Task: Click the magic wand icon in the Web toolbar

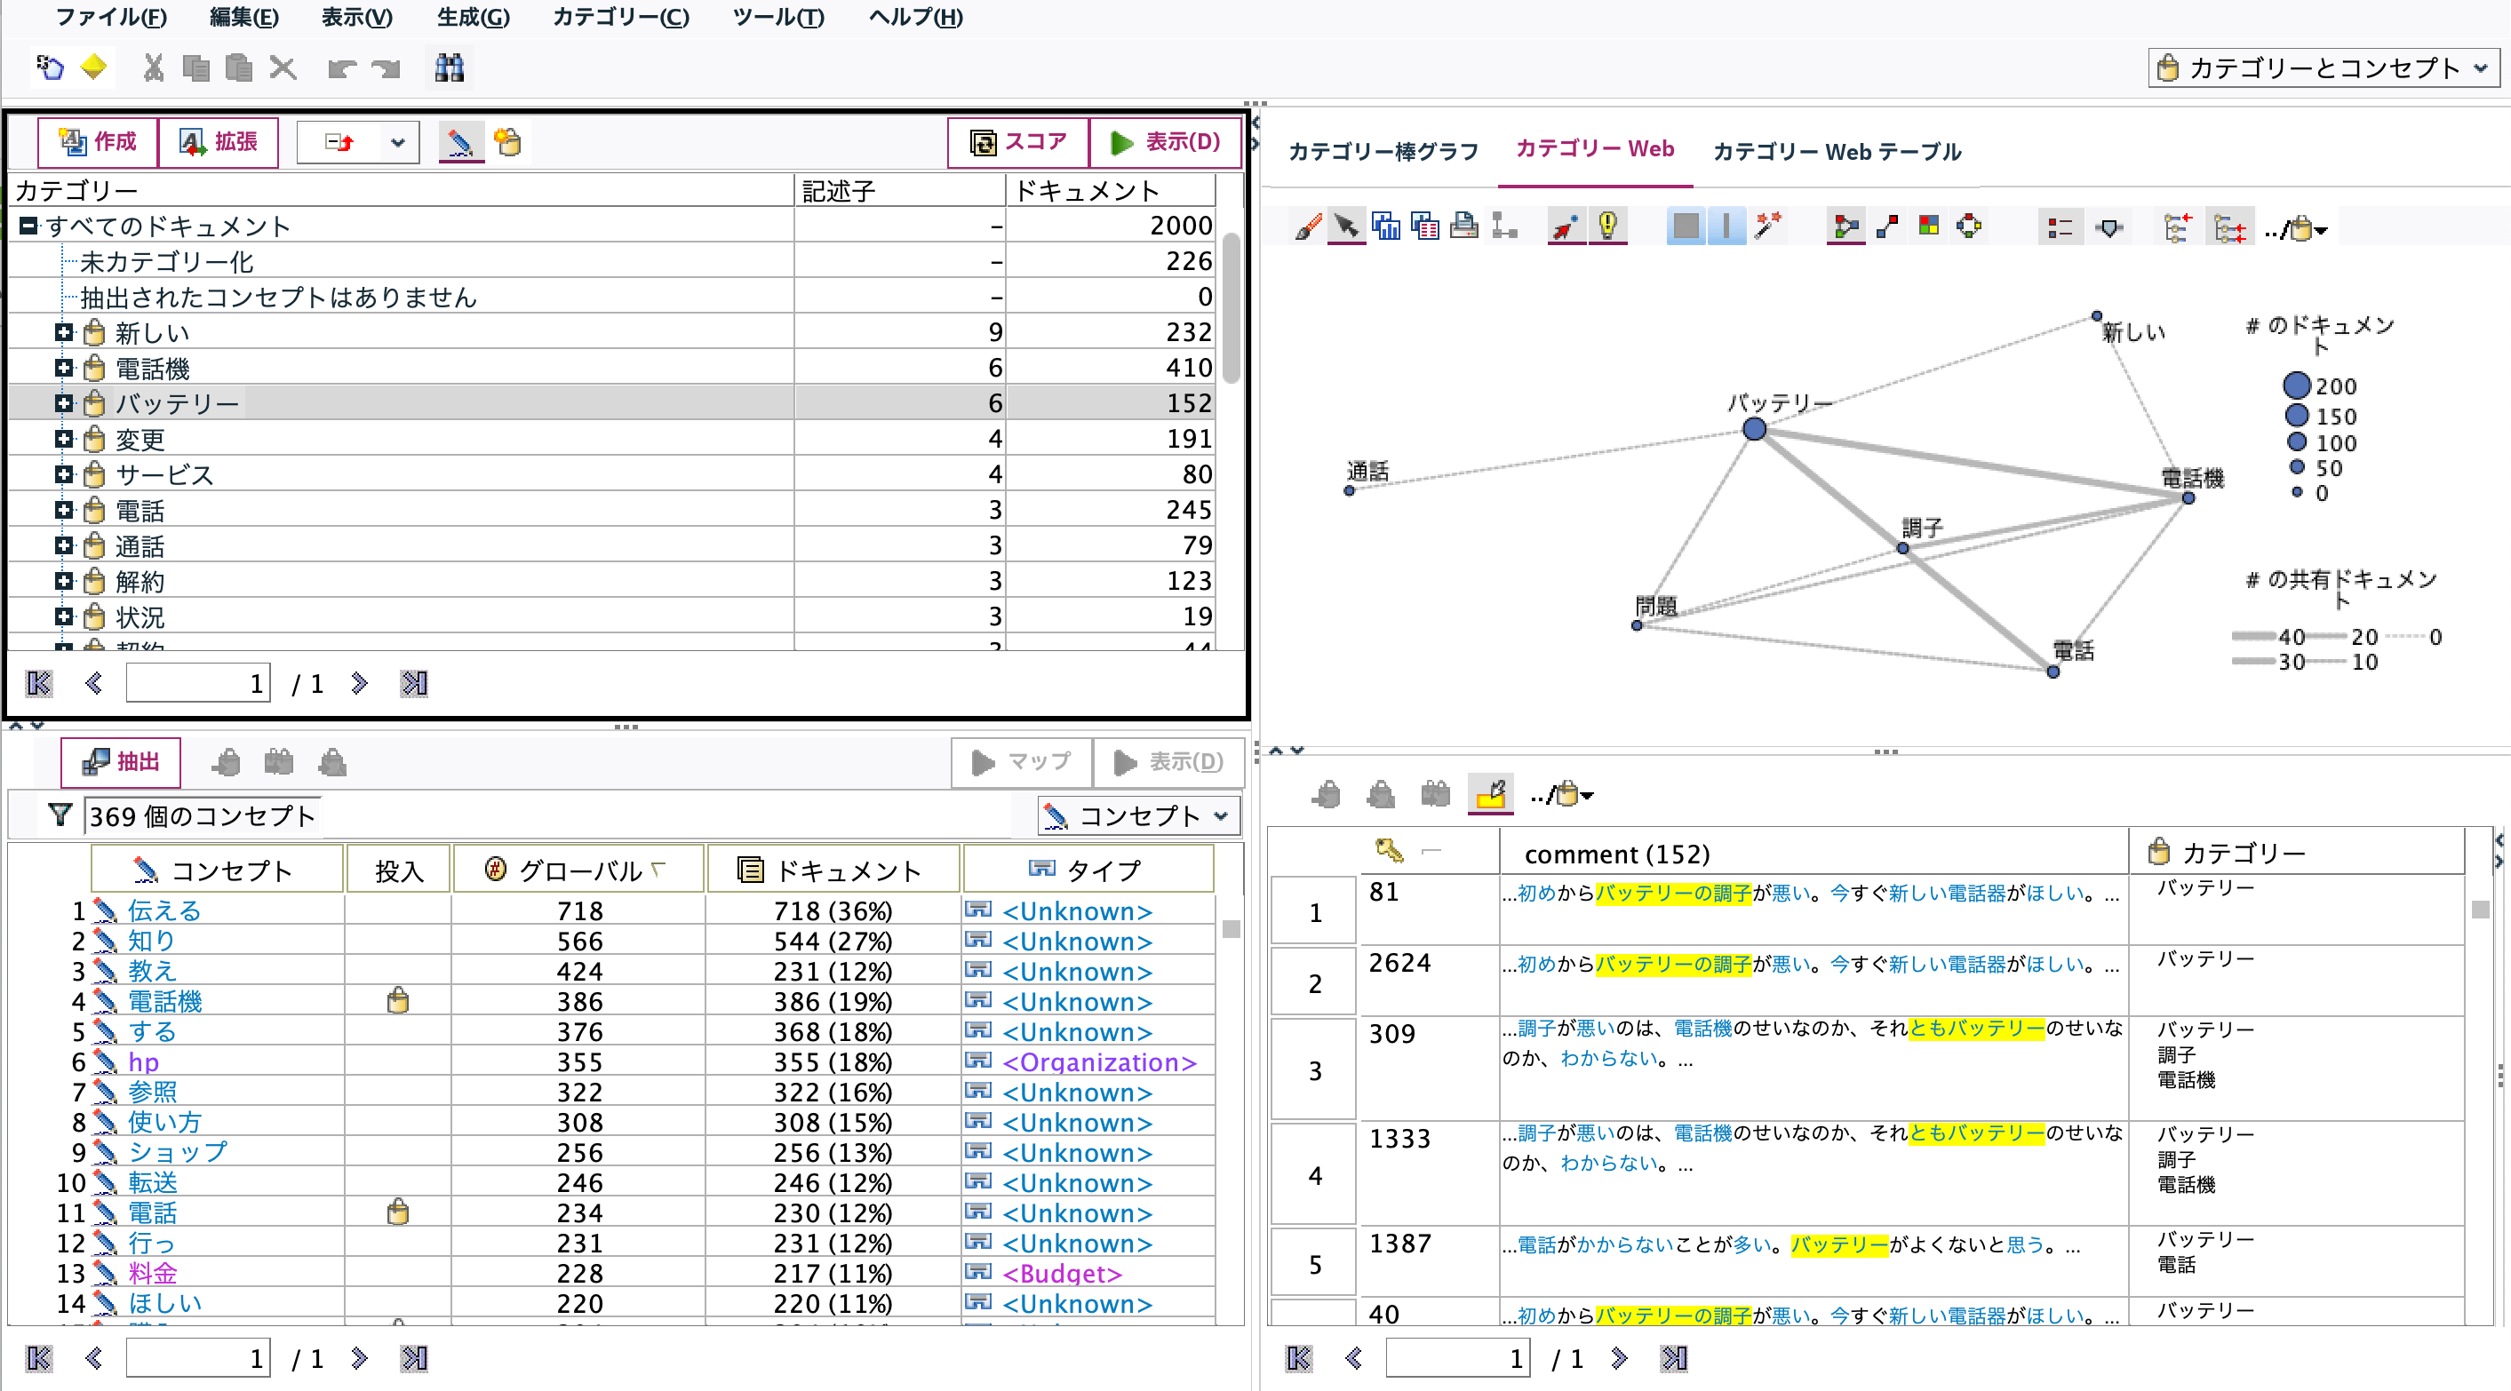Action: [x=1770, y=226]
